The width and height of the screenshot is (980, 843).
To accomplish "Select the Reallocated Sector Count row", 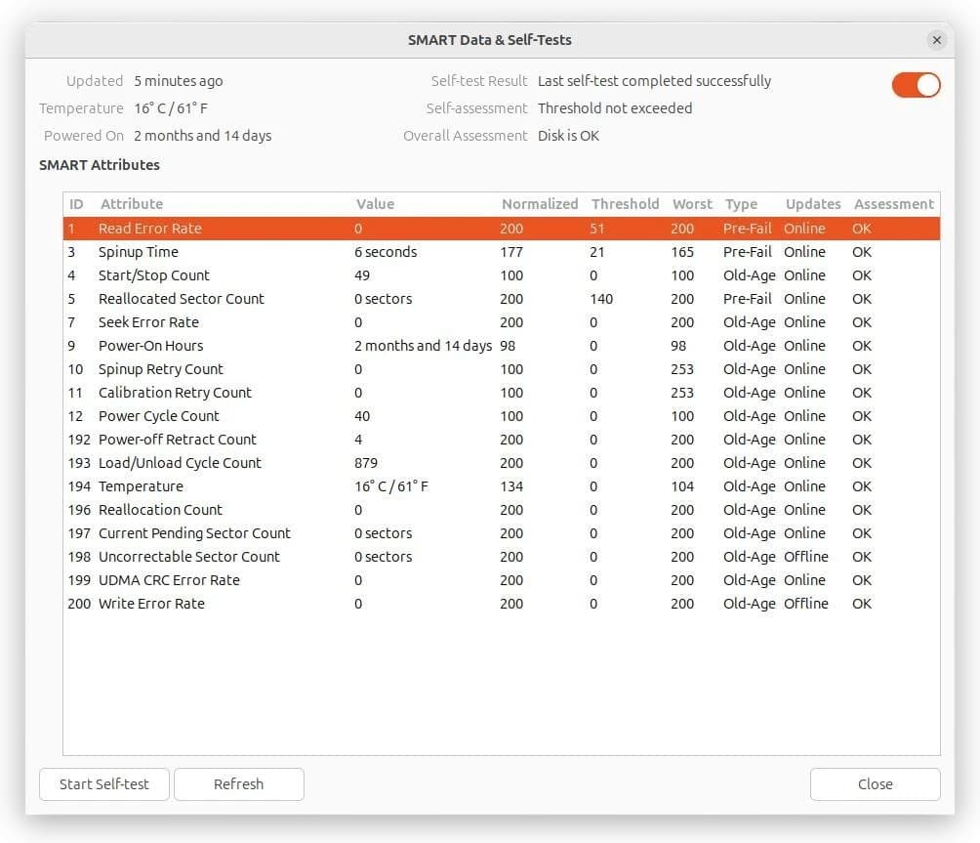I will click(x=182, y=299).
